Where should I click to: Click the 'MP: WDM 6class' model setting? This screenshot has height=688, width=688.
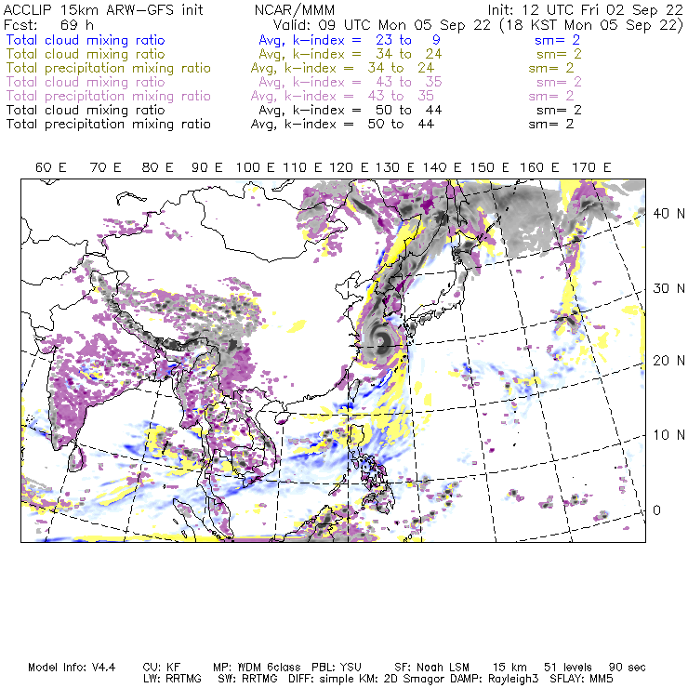pos(257,668)
